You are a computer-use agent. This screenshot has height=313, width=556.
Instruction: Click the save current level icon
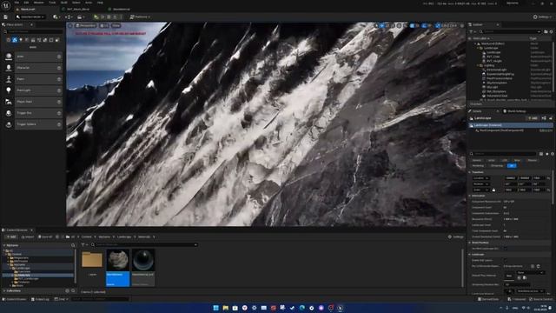point(6,17)
